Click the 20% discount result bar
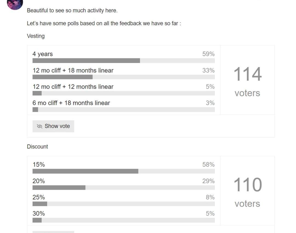The width and height of the screenshot is (296, 233). (124, 188)
